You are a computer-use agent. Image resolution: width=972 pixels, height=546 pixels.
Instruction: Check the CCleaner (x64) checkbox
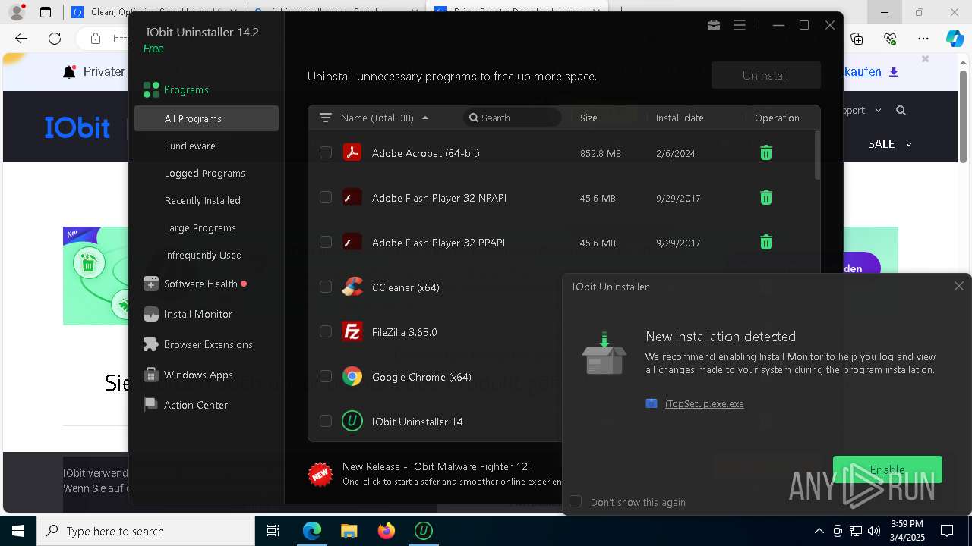click(326, 287)
